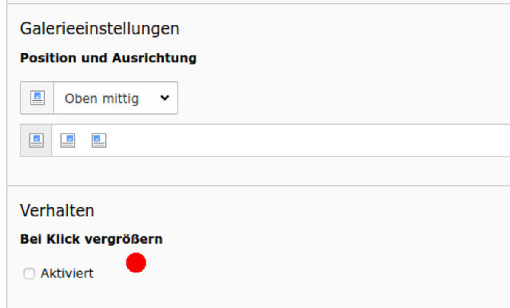Click the Position und Ausrichtung field label
510x308 pixels.
pos(108,58)
